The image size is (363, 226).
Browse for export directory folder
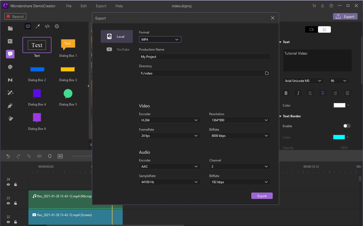[267, 73]
